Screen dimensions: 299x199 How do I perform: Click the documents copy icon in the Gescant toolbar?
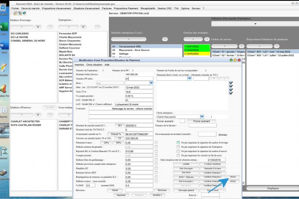pyautogui.click(x=20, y=13)
